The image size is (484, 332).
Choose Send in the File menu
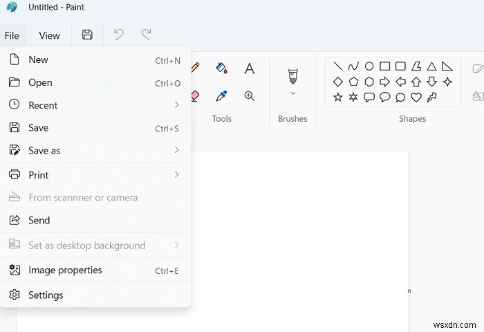(95, 220)
